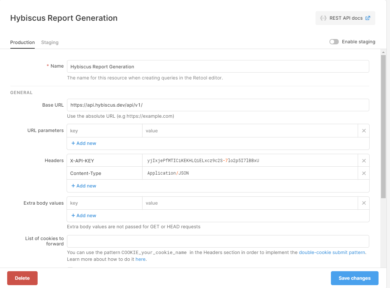Remove the Extra body values row

tap(363, 203)
